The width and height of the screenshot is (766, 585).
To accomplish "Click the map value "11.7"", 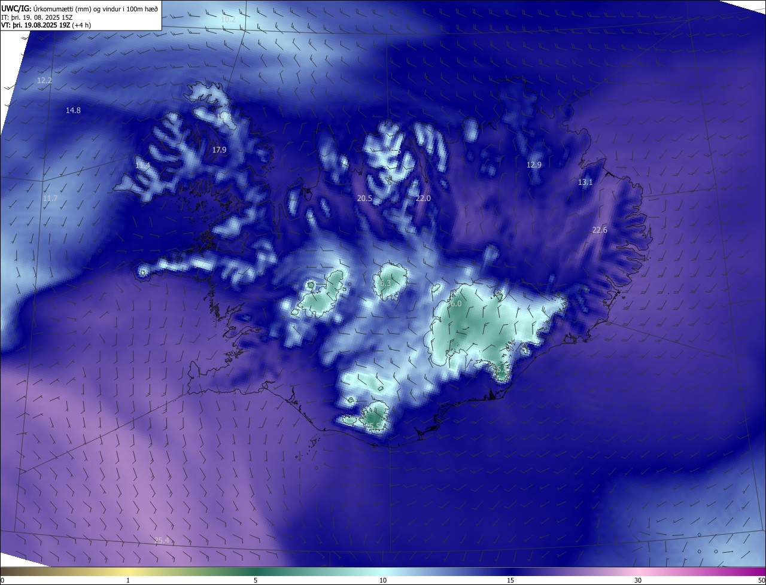I will [50, 198].
